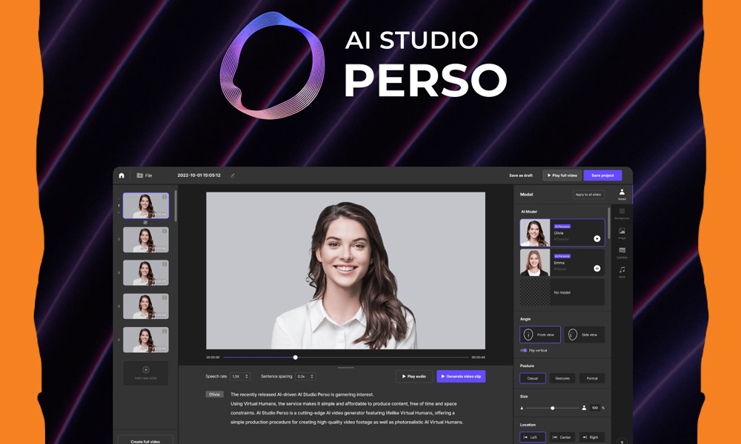Set location to Left
This screenshot has height=444, width=741.
[x=533, y=437]
